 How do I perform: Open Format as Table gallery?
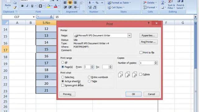[119, 3]
